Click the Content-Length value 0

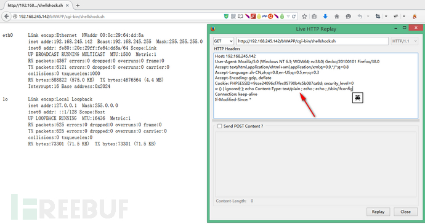(x=252, y=201)
